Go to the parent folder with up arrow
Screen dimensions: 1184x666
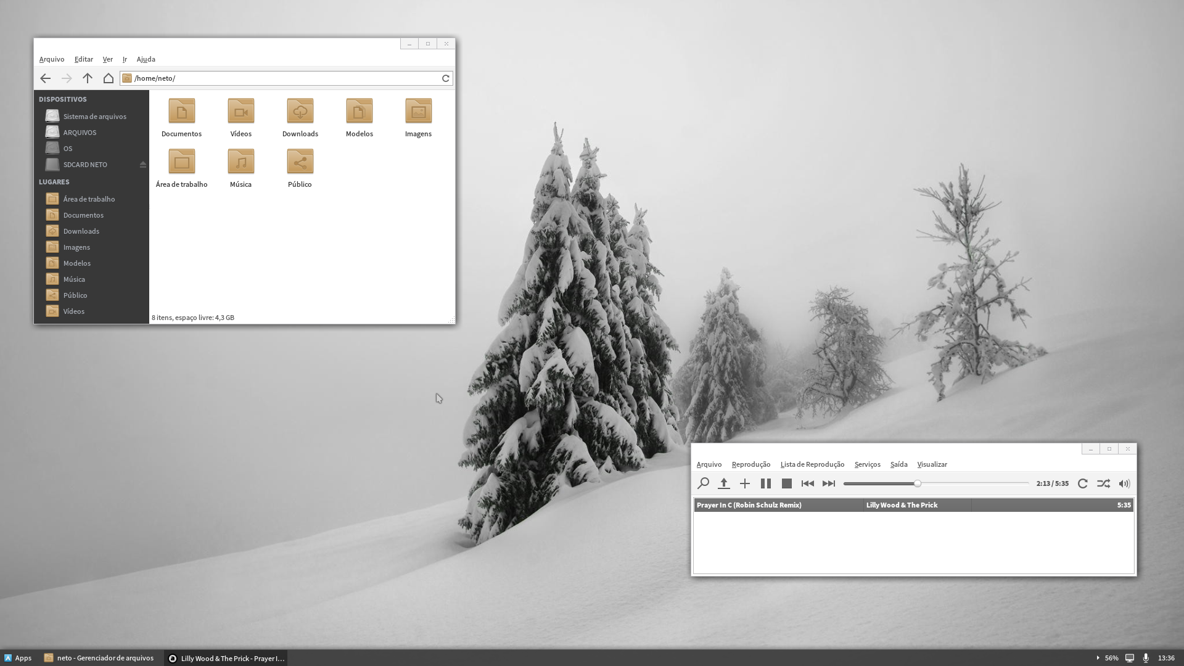click(x=88, y=78)
